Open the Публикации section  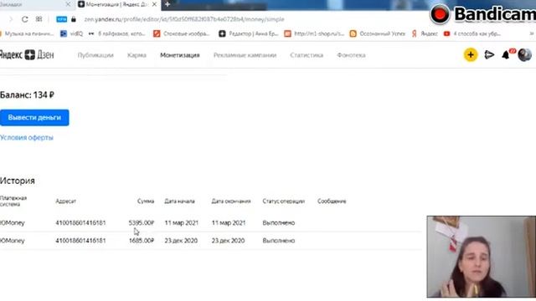point(95,55)
